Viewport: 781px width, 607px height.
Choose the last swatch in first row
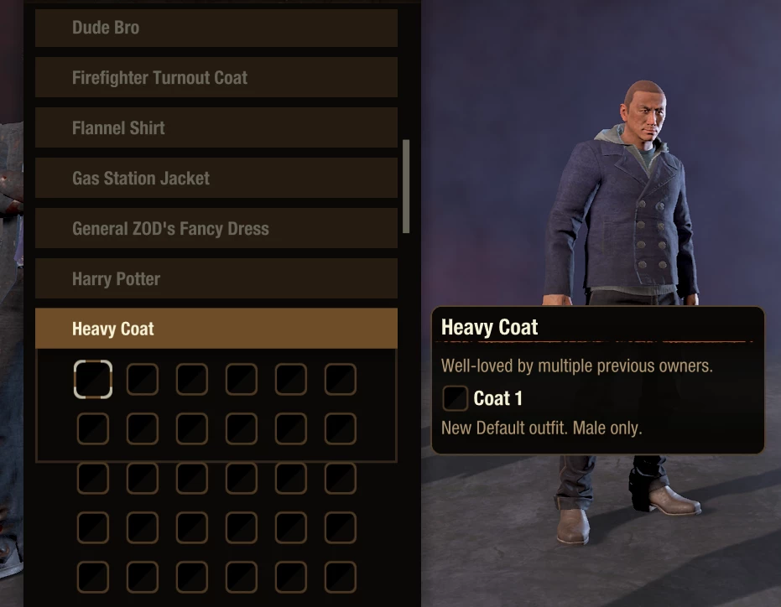click(x=341, y=380)
